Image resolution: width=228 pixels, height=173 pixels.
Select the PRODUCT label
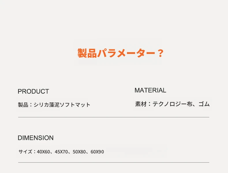(x=33, y=91)
